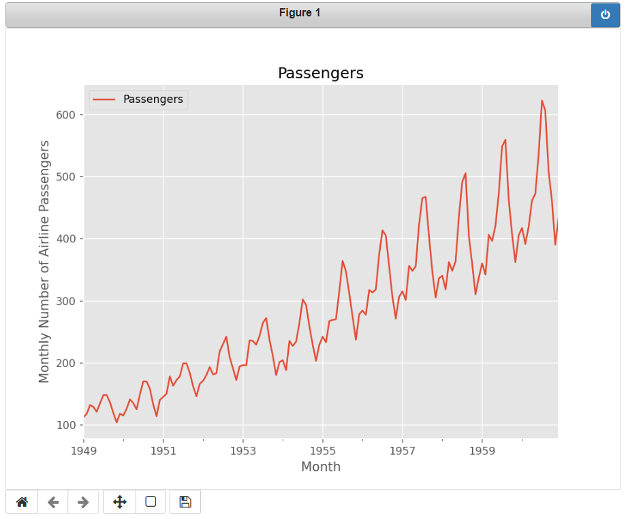Screen dimensions: 626x519
Task: Toggle the Zoom to rectangle tool
Action: [151, 502]
